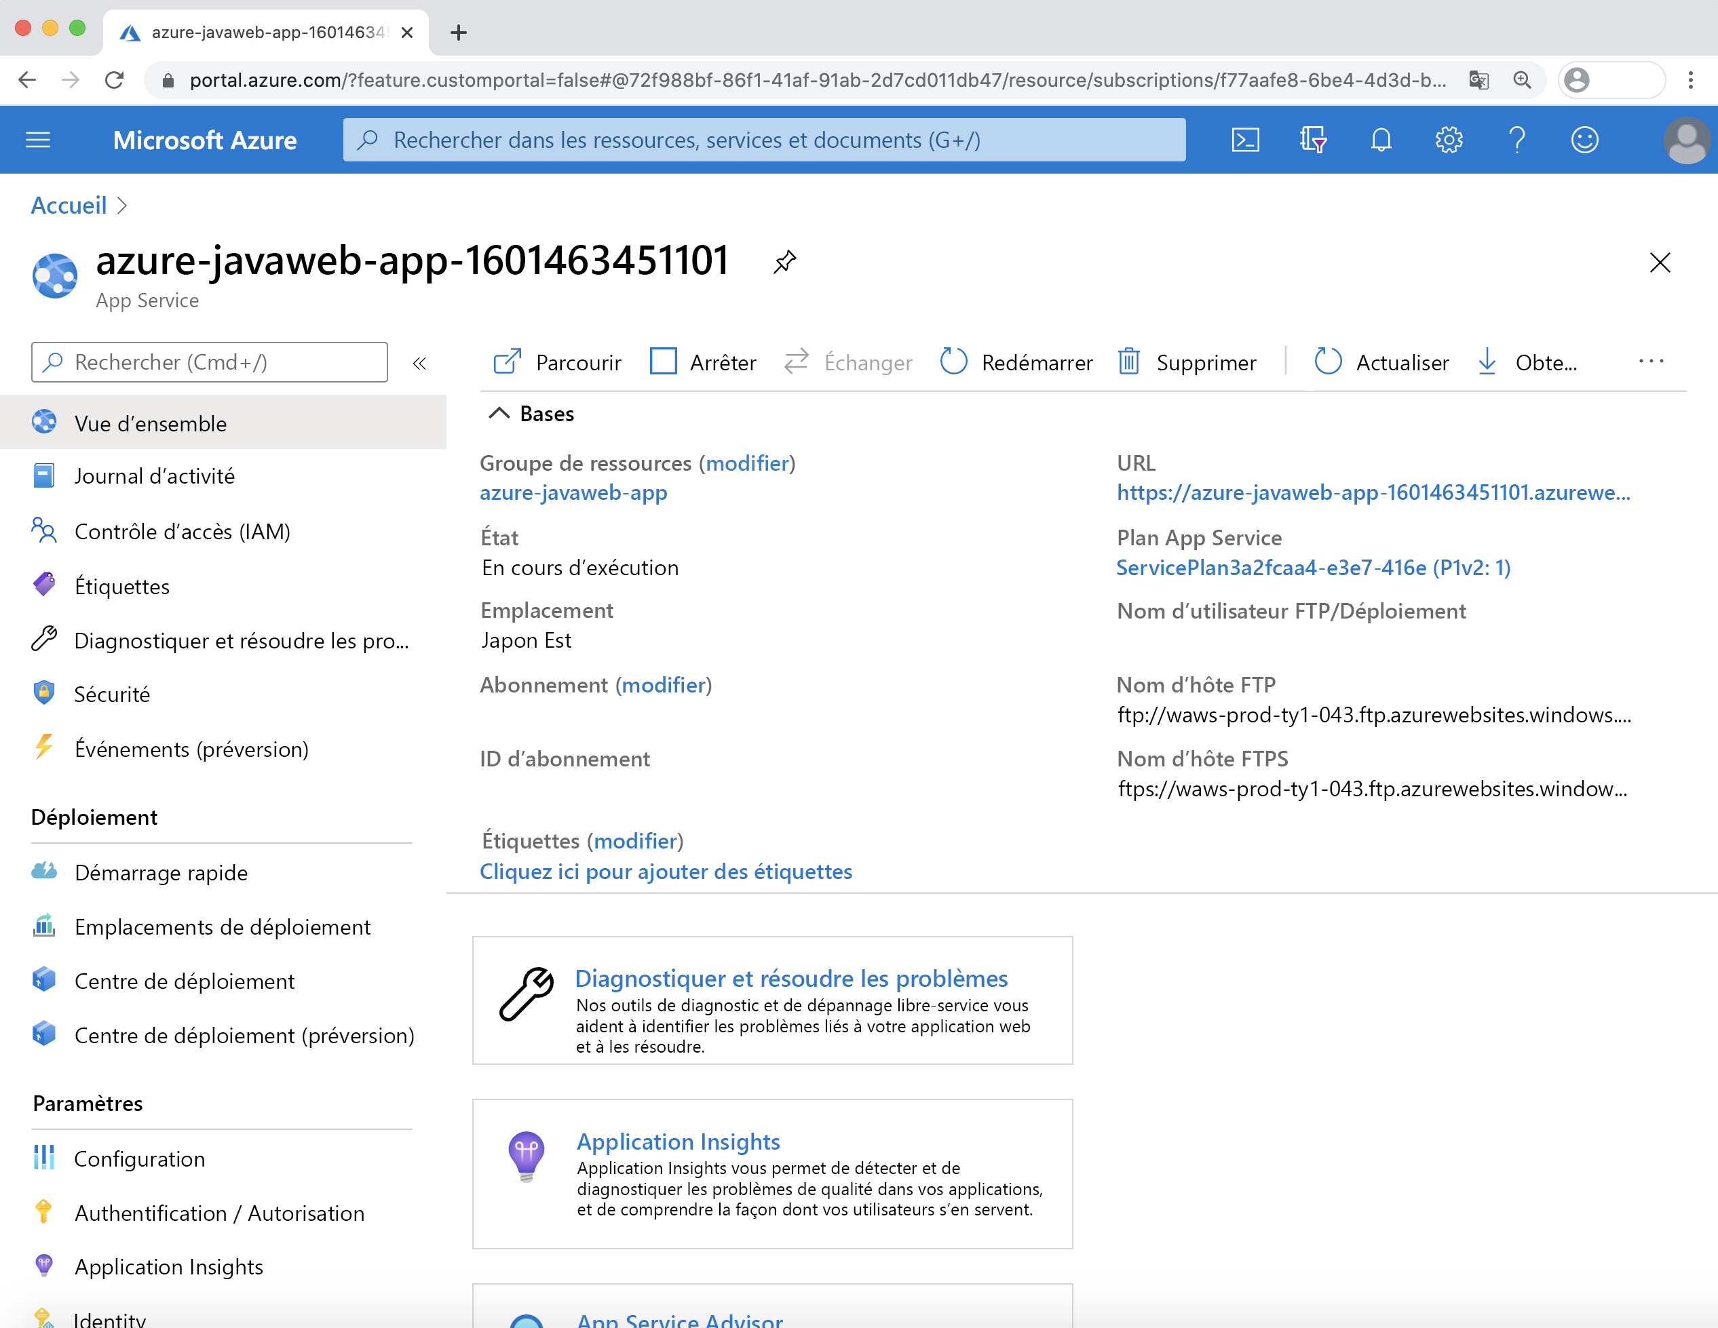Open the Diagnostiquer et résoudre les problèmes card
This screenshot has width=1718, height=1328.
coord(771,1000)
